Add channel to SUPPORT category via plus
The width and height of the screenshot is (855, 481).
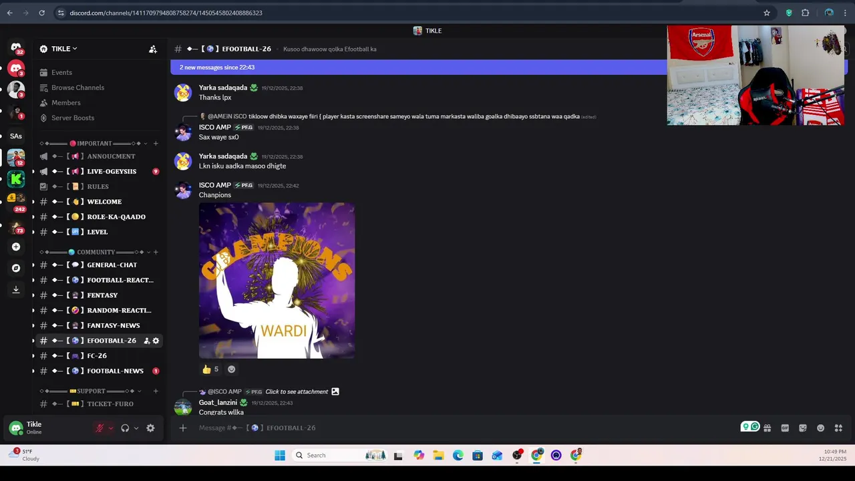[156, 391]
